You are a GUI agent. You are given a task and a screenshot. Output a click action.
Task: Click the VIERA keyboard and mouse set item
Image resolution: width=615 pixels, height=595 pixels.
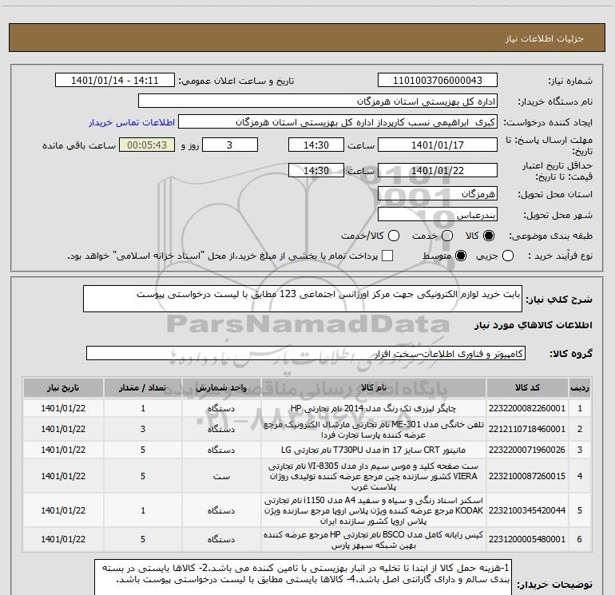[374, 476]
